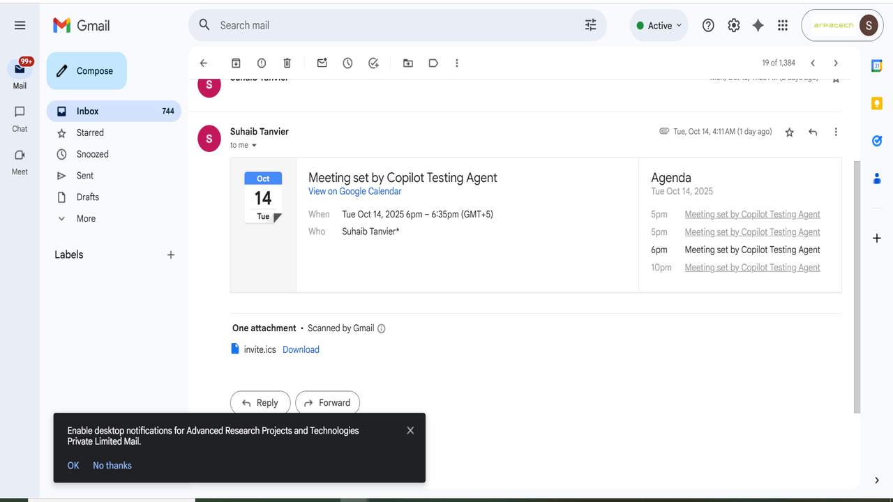This screenshot has width=893, height=502.
Task: Go to newer conversation arrow
Action: (813, 63)
